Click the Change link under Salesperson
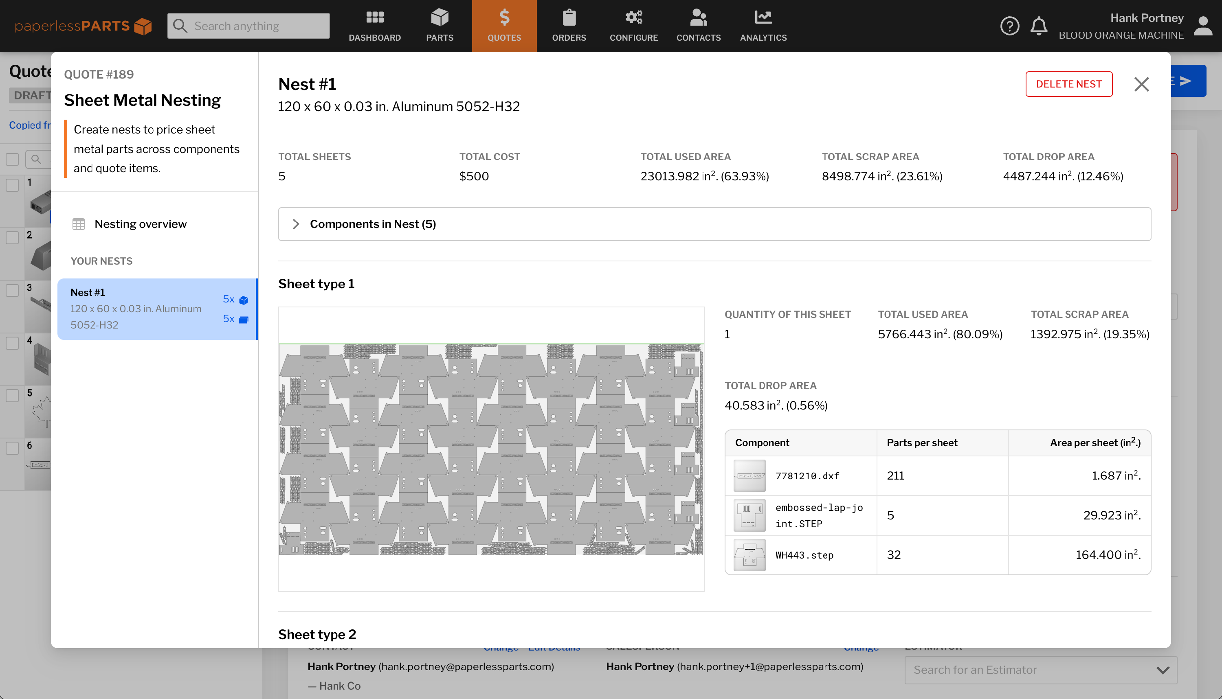The image size is (1222, 699). (x=861, y=646)
